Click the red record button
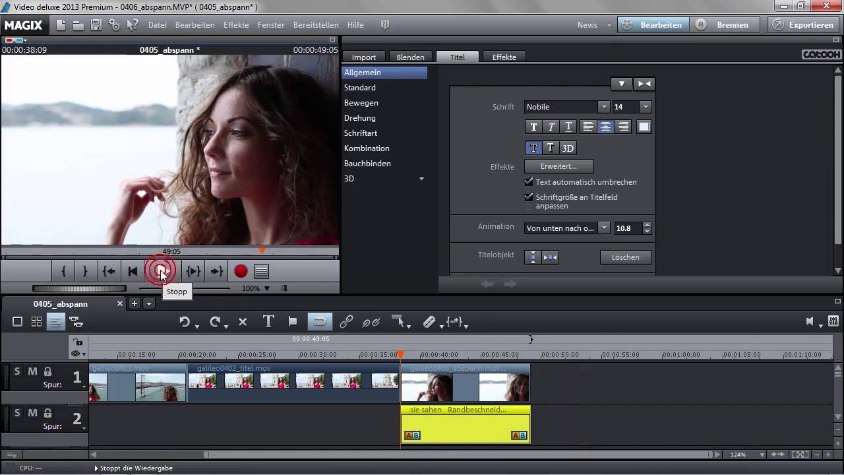Screen dimensions: 844x475 click(241, 271)
